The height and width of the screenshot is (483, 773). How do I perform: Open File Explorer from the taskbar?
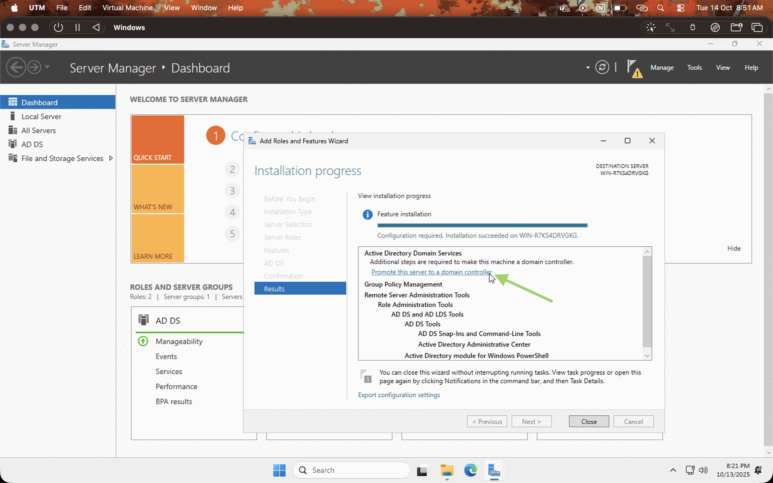(x=446, y=470)
